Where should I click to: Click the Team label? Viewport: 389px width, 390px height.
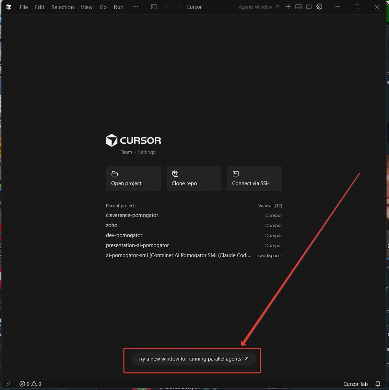[x=126, y=152]
